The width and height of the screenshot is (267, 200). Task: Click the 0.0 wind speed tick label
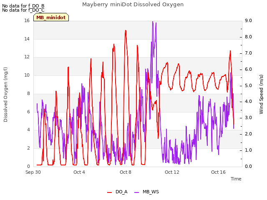tap(248, 166)
